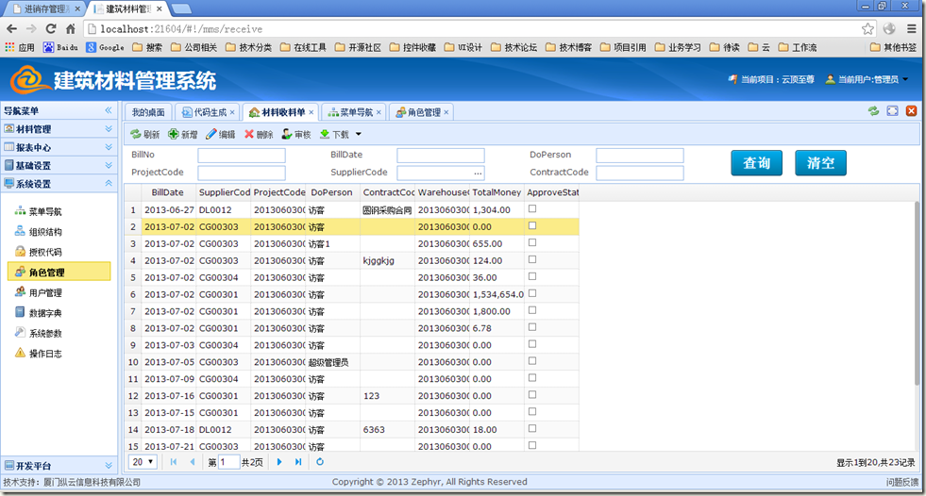Toggle the ApproveState checkbox in row 10
This screenshot has height=496, width=926.
(x=532, y=361)
